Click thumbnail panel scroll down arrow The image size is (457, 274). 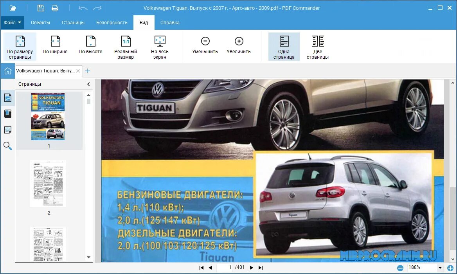pyautogui.click(x=88, y=258)
